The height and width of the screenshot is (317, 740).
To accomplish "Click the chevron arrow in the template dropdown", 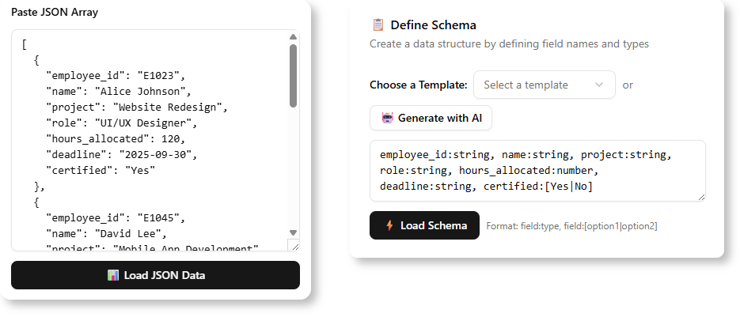I will (x=599, y=85).
